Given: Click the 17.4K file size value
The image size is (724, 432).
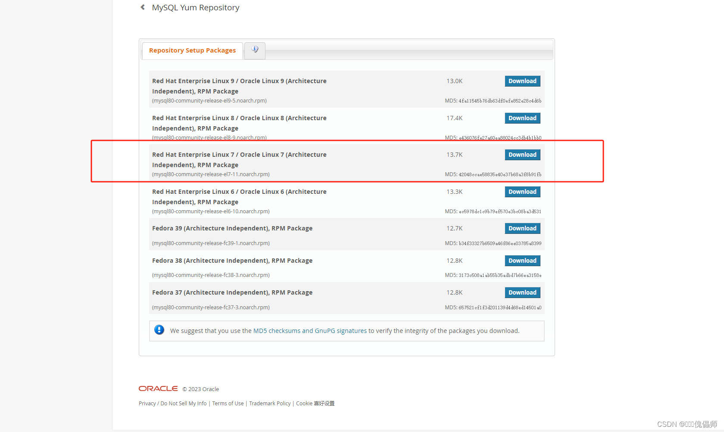Looking at the screenshot, I should [454, 118].
